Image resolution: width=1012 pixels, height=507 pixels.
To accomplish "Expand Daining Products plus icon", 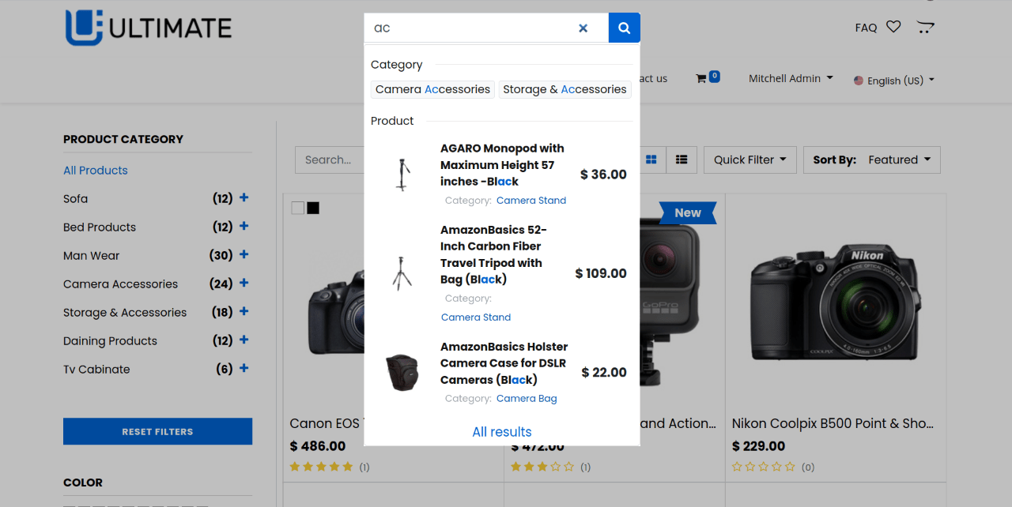I will 244,340.
